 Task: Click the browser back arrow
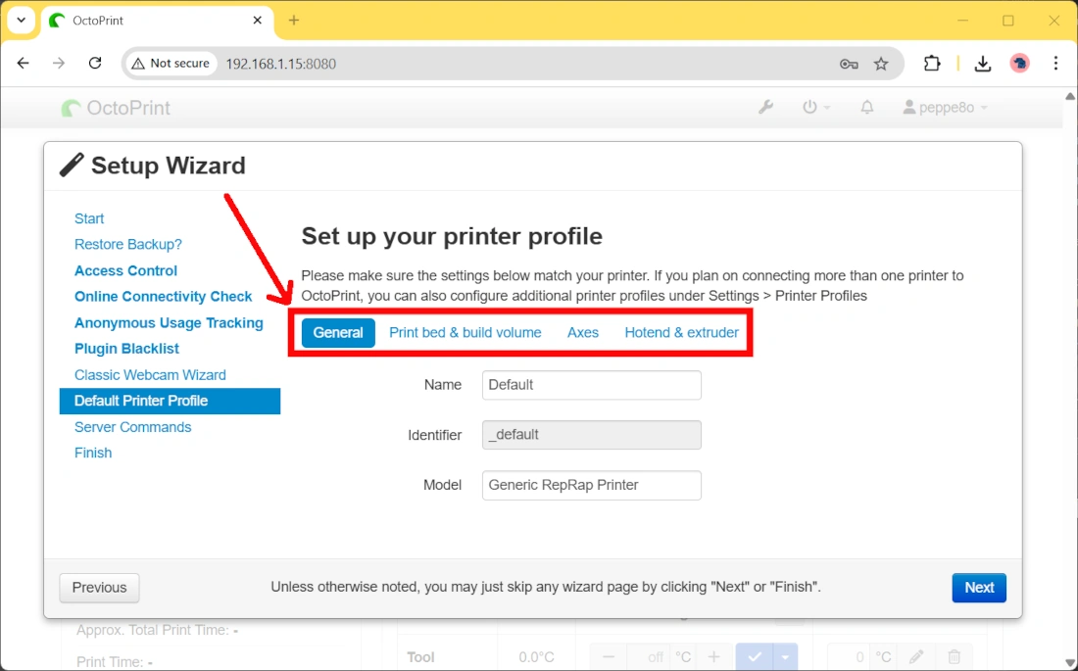23,64
